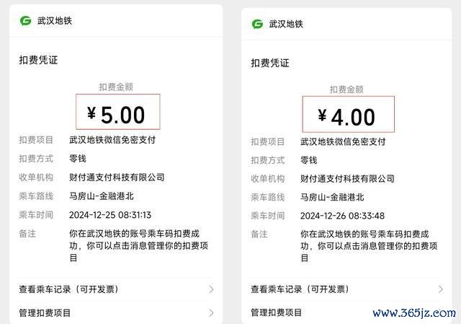Open 管理扣费项目 in the right card

(x=277, y=312)
